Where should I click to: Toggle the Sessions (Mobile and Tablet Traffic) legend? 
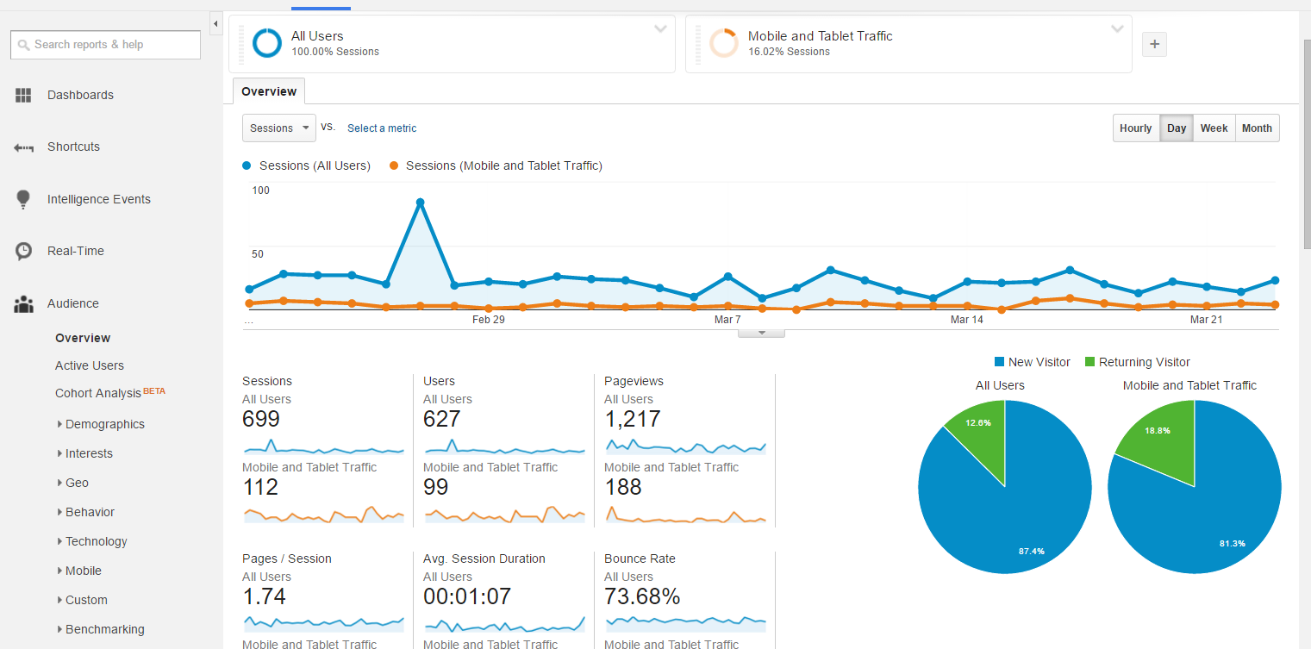[x=496, y=165]
